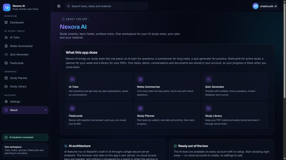Click the Settings gear icon
Image resolution: width=286 pixels, height=160 pixels.
[6, 101]
